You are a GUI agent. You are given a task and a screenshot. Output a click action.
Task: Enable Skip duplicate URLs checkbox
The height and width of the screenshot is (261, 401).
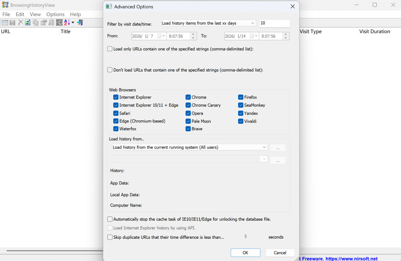pyautogui.click(x=110, y=237)
